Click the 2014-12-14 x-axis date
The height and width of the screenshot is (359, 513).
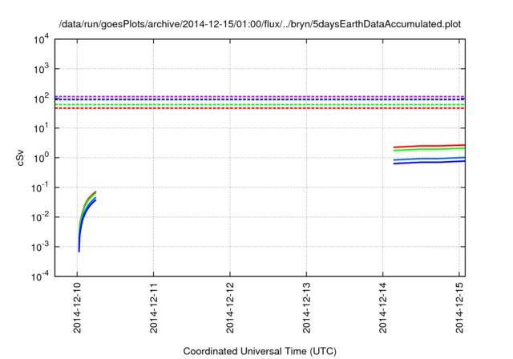click(383, 308)
